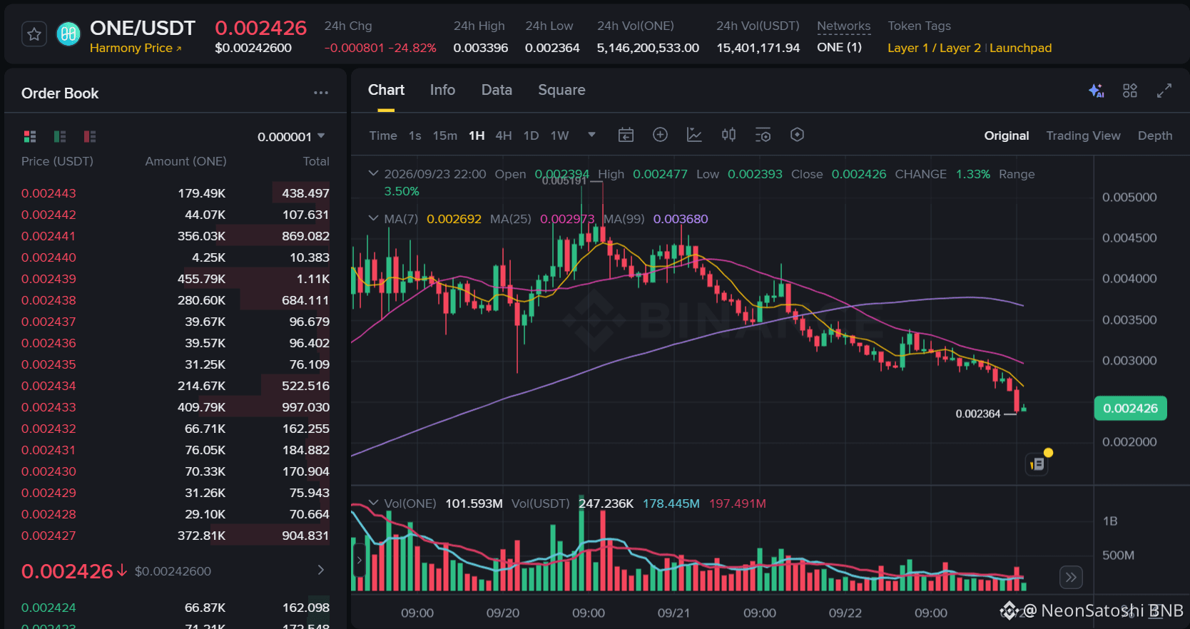The height and width of the screenshot is (629, 1190).
Task: Open the multi-chart grid layout icon
Action: click(x=1130, y=91)
